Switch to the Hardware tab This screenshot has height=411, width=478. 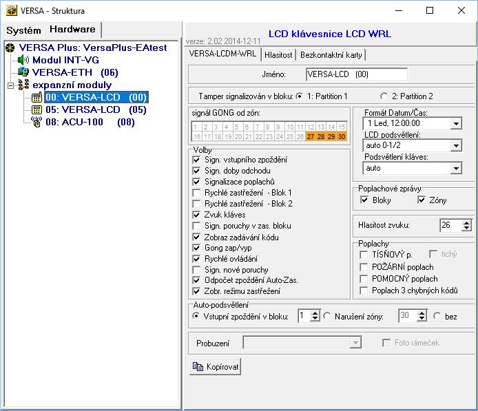(x=72, y=29)
